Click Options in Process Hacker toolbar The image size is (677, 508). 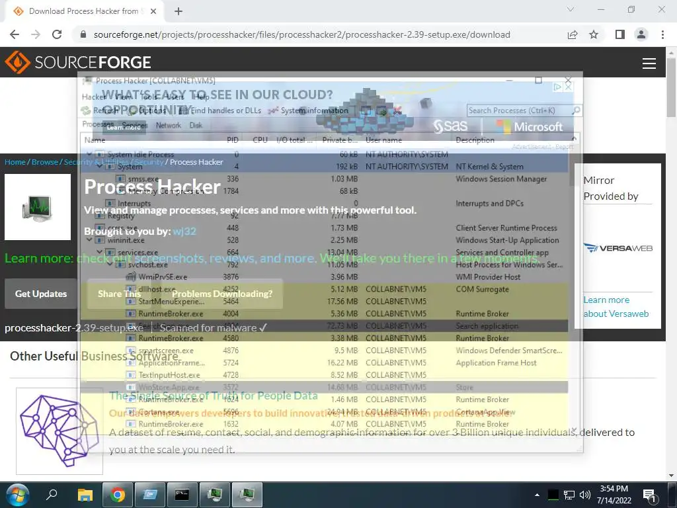[x=148, y=110]
